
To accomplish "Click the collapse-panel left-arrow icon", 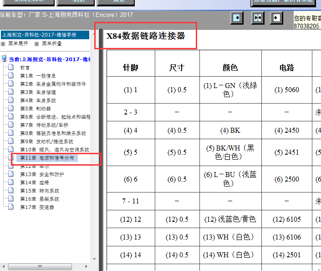I will click(x=276, y=18).
